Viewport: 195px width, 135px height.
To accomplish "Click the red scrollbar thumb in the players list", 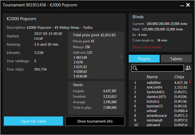I will tap(190, 81).
